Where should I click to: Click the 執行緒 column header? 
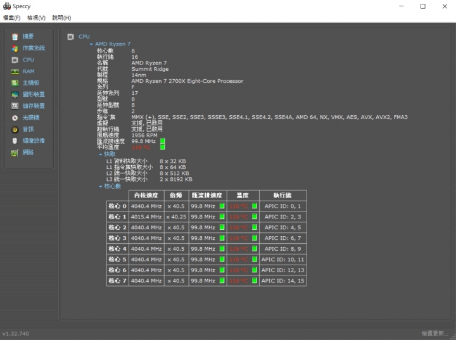coord(282,196)
